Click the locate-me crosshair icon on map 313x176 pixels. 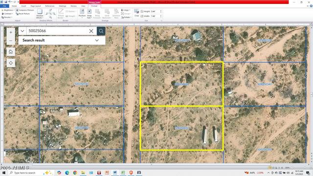click(11, 63)
